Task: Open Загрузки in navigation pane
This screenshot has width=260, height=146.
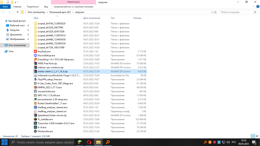Action: pyautogui.click(x=15, y=30)
